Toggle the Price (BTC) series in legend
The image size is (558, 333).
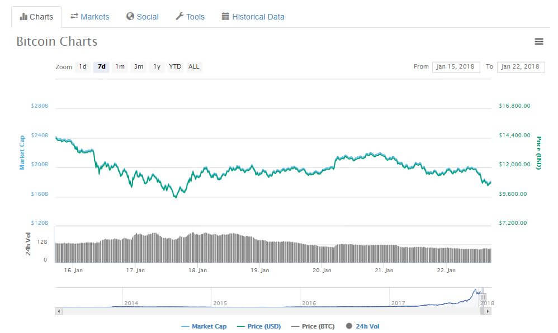point(313,326)
